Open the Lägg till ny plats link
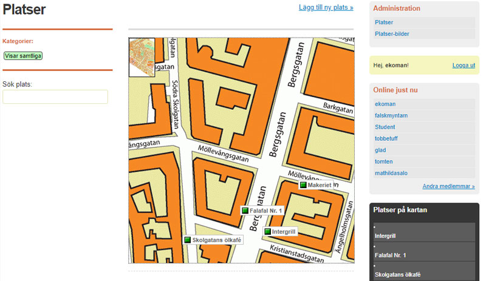The height and width of the screenshot is (281, 486). (326, 8)
